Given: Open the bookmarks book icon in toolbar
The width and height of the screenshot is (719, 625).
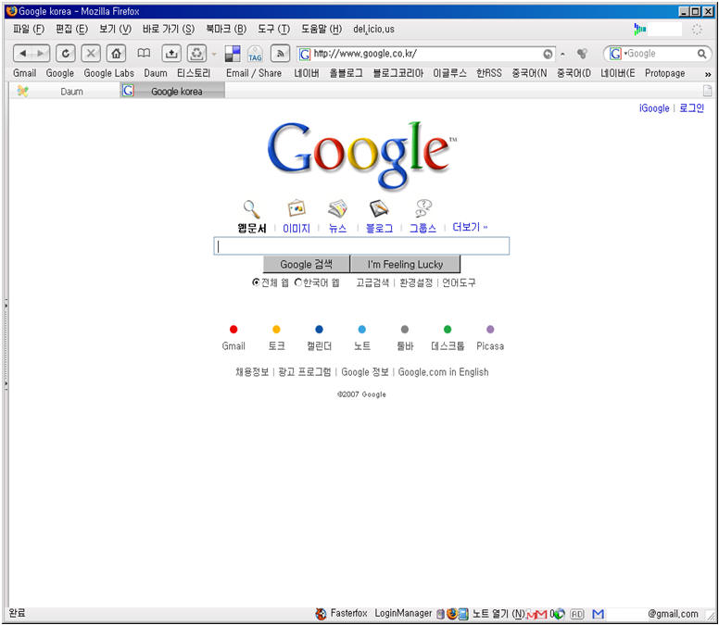Looking at the screenshot, I should (x=144, y=54).
